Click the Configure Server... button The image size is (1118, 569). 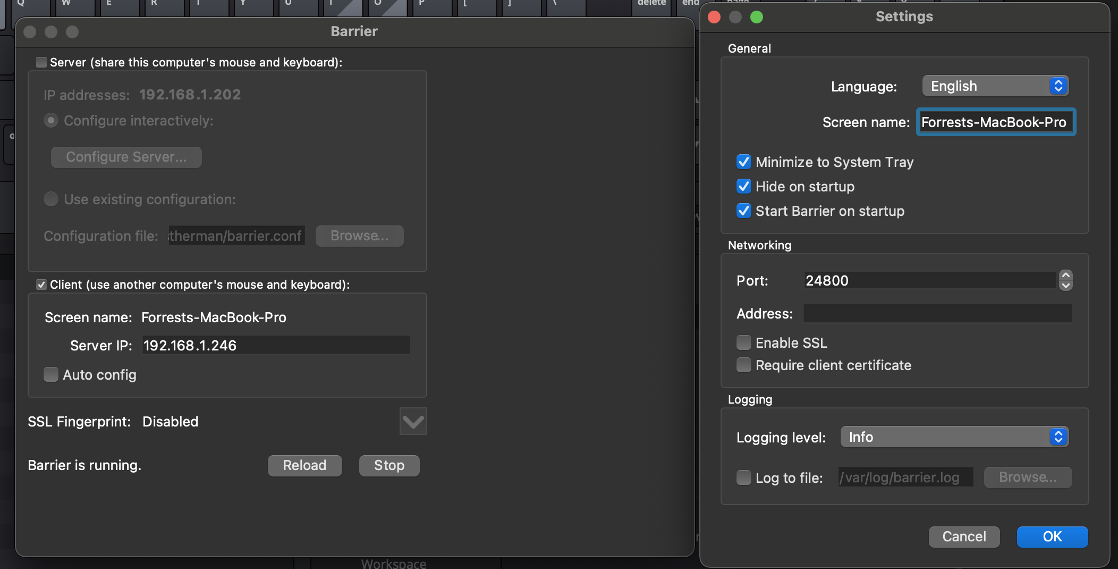point(126,157)
